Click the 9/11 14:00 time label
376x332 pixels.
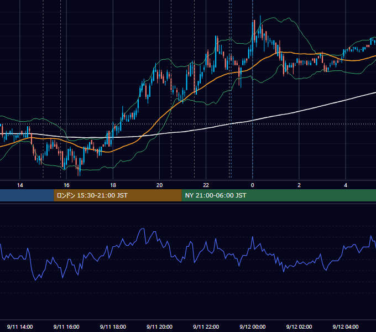click(20, 326)
